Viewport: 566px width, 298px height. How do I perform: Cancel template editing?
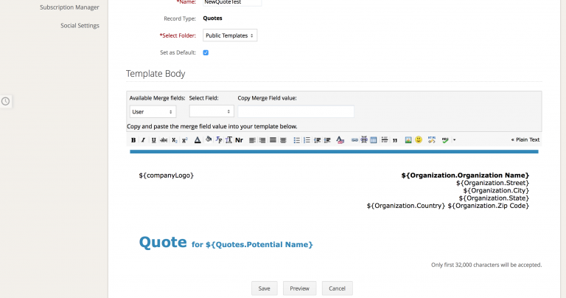point(337,288)
